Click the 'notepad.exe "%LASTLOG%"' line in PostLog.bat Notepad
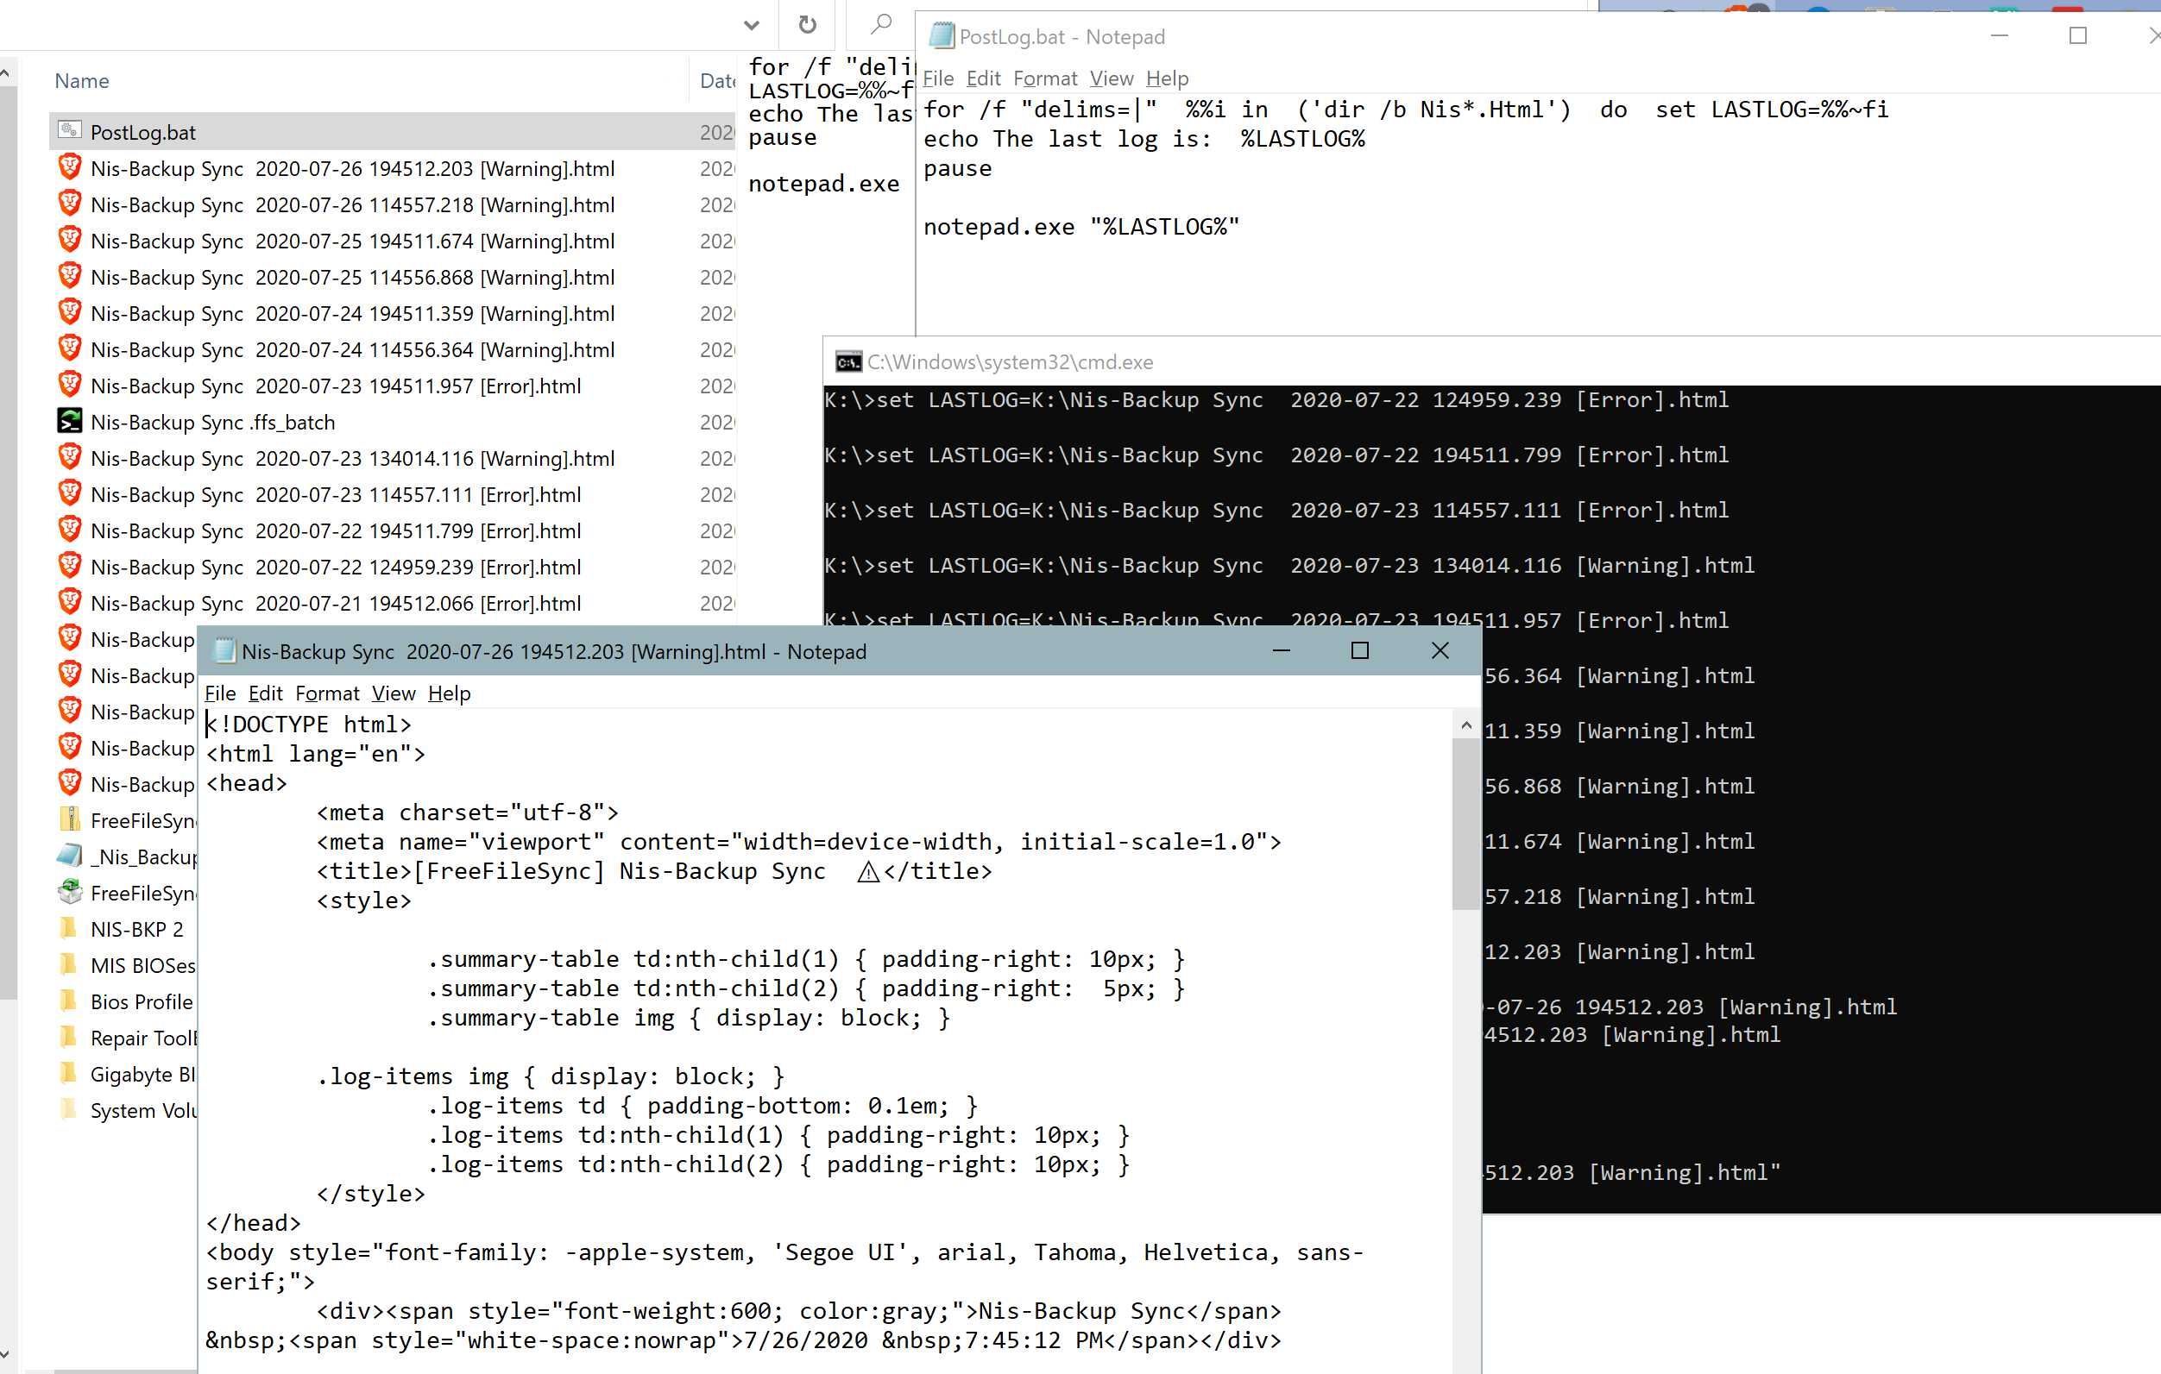The width and height of the screenshot is (2161, 1374). click(x=1080, y=227)
